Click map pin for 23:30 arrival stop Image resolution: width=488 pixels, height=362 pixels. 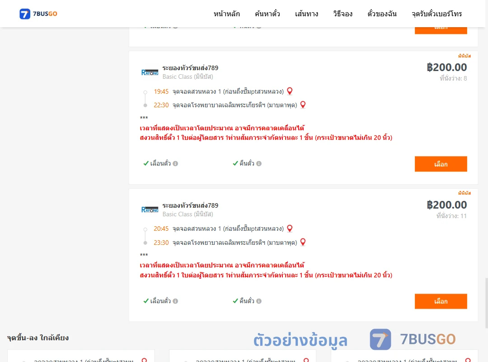(303, 242)
